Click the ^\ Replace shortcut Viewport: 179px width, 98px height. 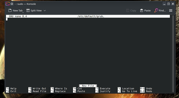pyautogui.click(x=58, y=91)
